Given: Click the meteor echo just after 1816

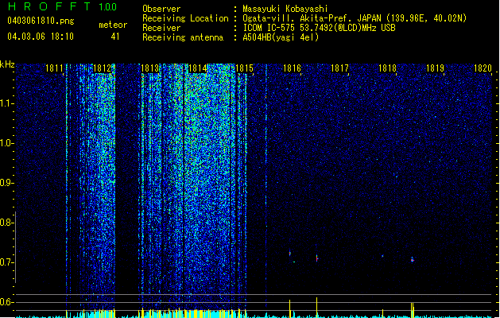Looking at the screenshot, I should click(x=290, y=254).
